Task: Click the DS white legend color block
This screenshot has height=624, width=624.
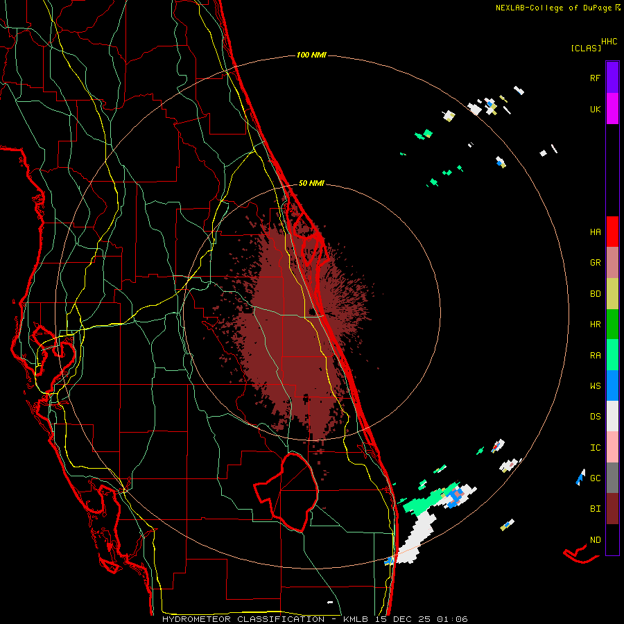Action: pos(612,416)
